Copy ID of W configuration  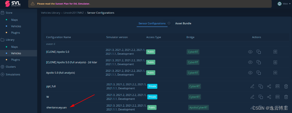pyautogui.click(x=277, y=97)
